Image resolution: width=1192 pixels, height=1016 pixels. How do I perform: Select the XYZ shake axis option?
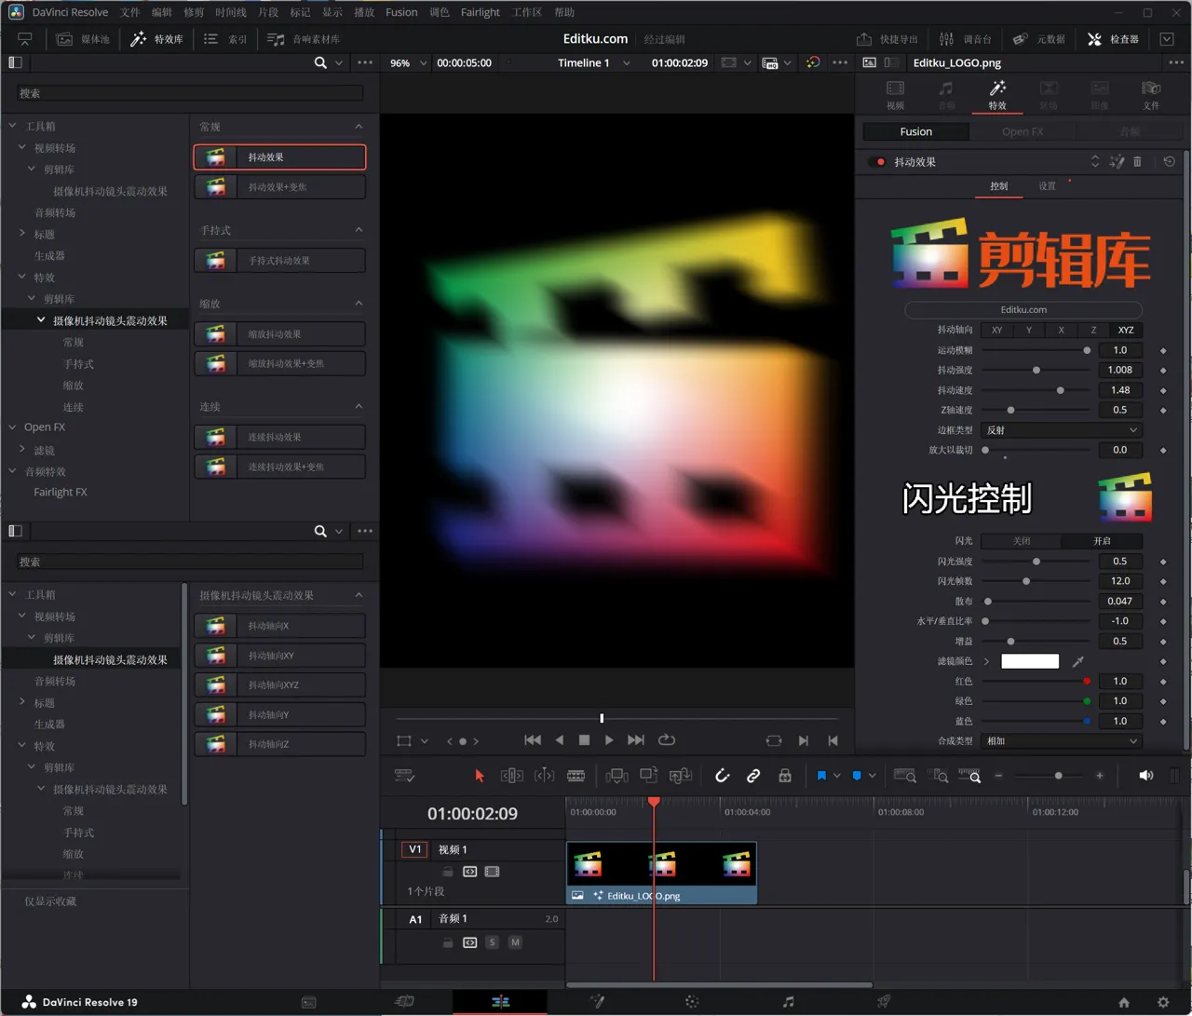coord(1126,330)
